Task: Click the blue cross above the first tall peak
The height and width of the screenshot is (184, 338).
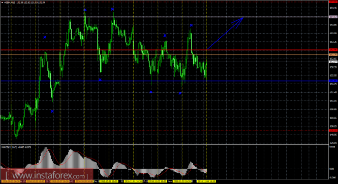Action: 85,10
